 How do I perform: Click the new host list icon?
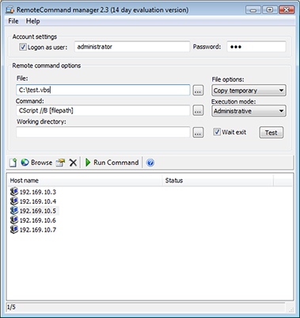[13, 163]
